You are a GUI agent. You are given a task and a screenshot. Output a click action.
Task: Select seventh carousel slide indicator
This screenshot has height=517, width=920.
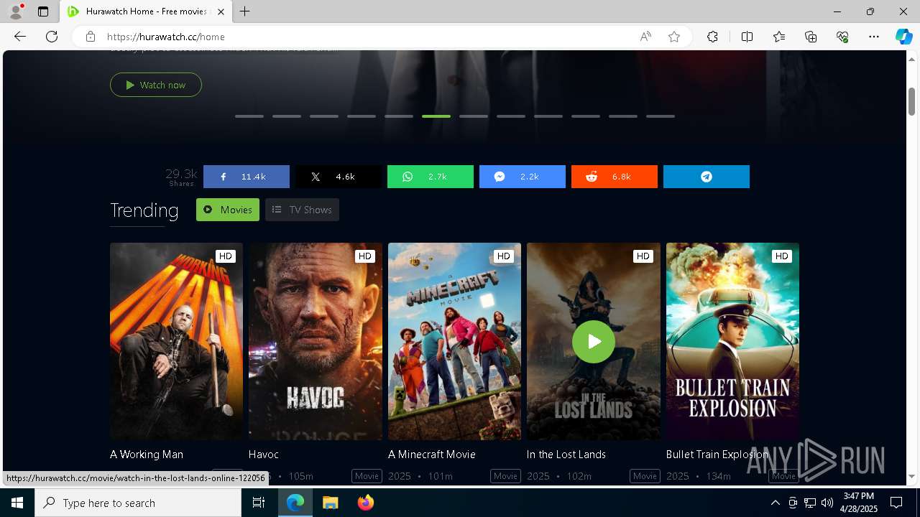coord(474,116)
